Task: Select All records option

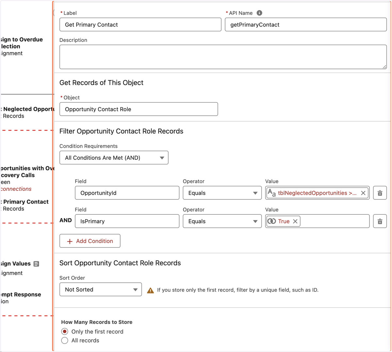Action: (x=65, y=341)
